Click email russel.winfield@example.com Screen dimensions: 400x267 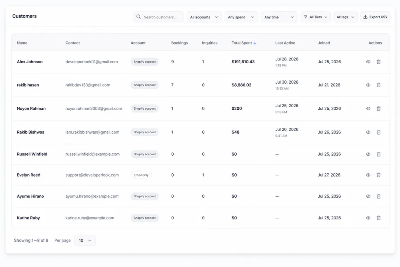93,154
